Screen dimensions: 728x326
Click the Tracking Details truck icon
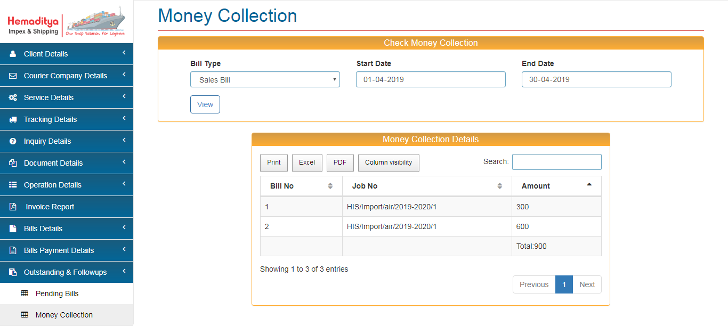pos(13,119)
